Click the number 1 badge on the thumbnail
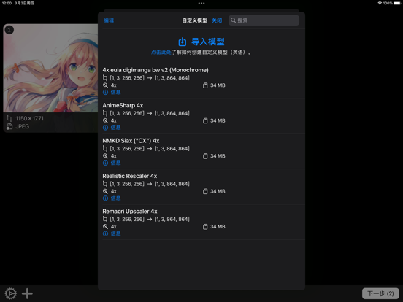Viewport: 403px width, 302px height. 9,30
